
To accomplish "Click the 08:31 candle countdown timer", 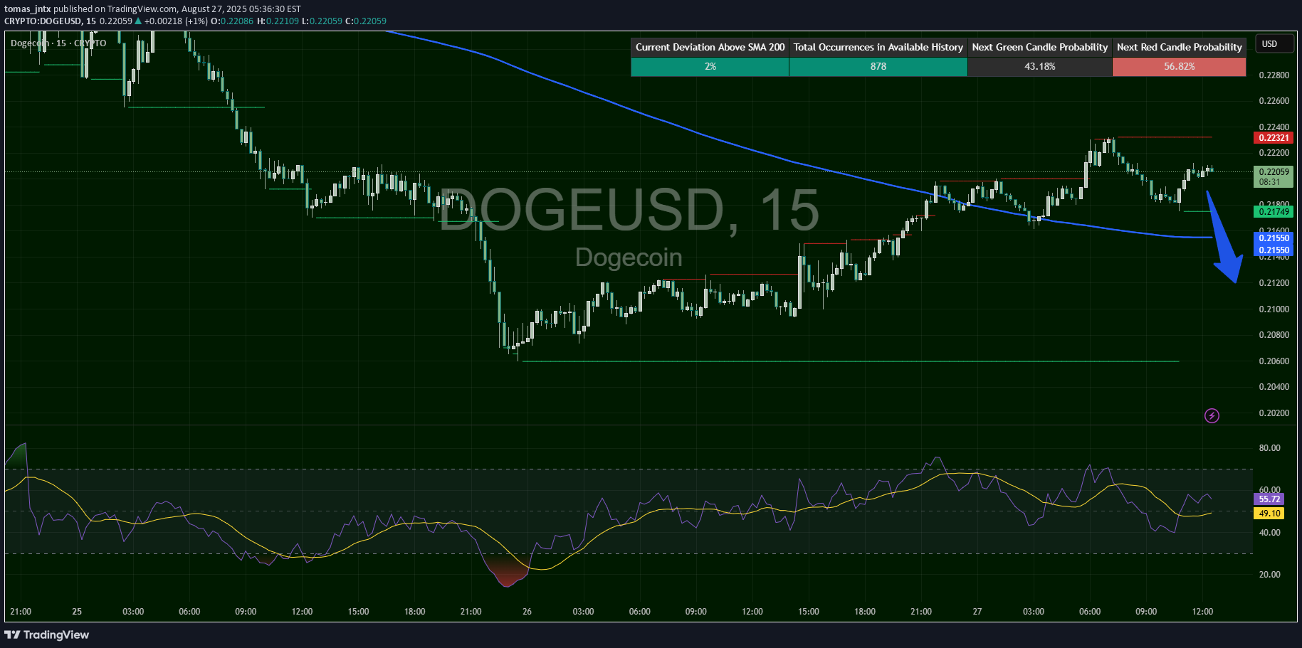I will pyautogui.click(x=1269, y=182).
